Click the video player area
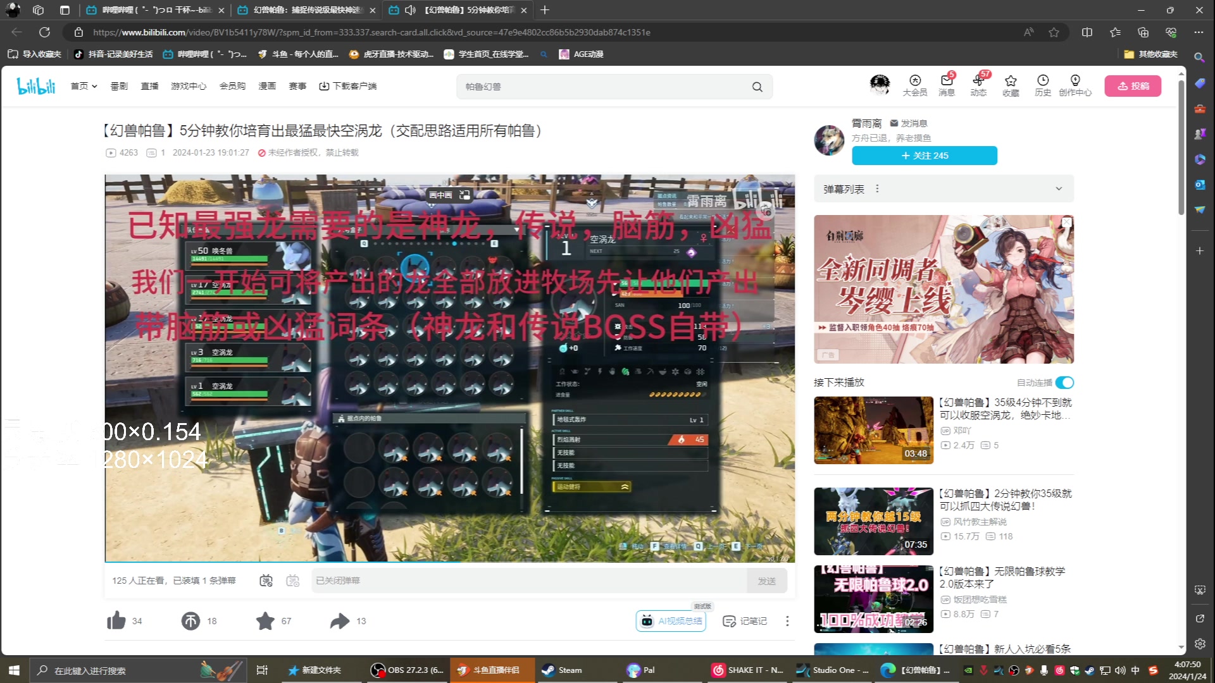 (x=450, y=368)
